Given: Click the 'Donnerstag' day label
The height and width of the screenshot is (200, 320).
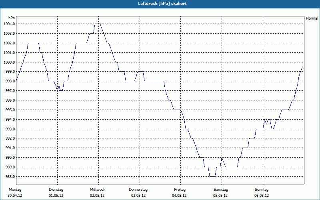Looking at the screenshot, I should coord(138,190).
